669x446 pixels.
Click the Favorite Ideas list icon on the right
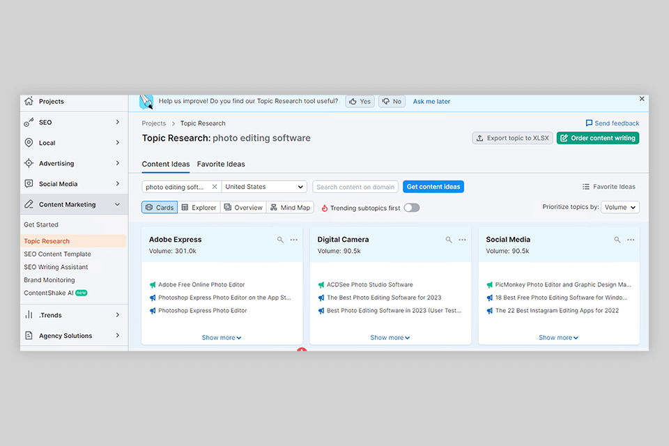point(586,187)
